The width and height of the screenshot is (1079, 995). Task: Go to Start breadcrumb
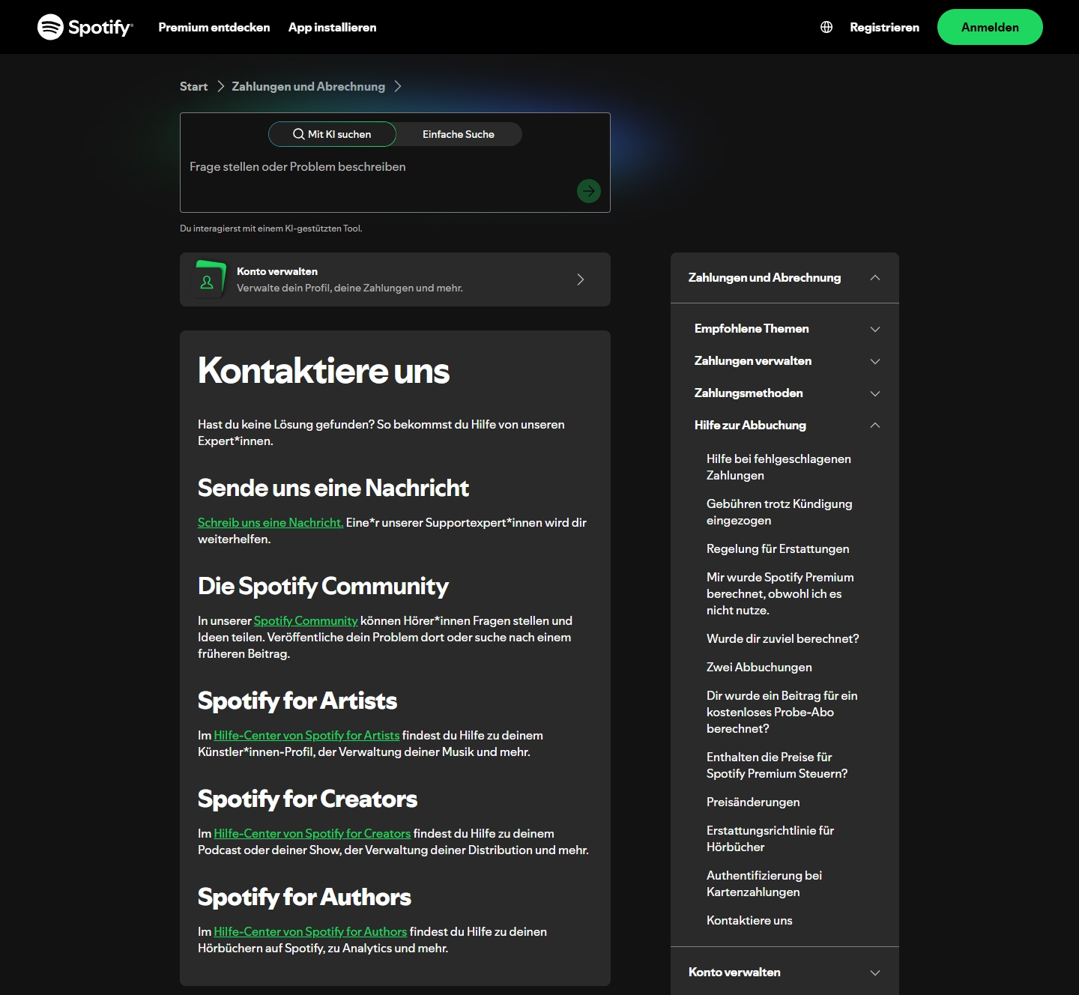[193, 86]
